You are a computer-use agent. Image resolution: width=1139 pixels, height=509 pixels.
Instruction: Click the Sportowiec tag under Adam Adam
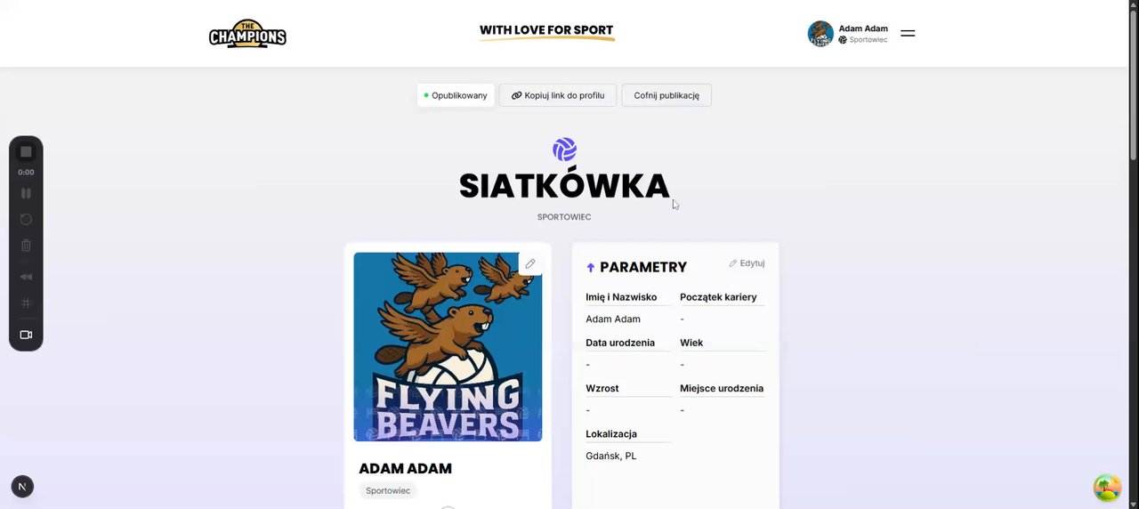(388, 490)
